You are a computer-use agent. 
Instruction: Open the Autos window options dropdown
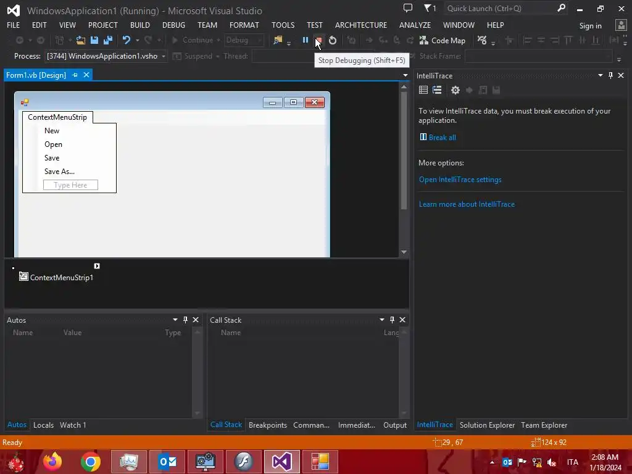(175, 320)
